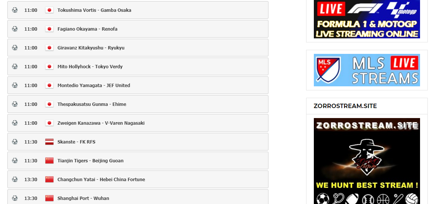Image resolution: width=430 pixels, height=204 pixels.
Task: Open the MLS Live Streams banner
Action: click(367, 70)
